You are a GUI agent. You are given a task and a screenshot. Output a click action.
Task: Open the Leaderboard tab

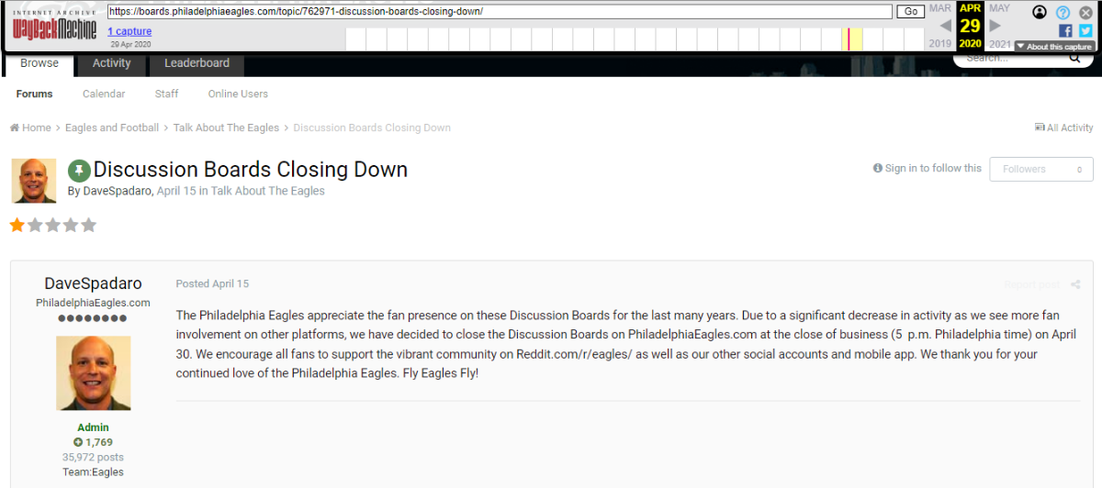pyautogui.click(x=197, y=63)
